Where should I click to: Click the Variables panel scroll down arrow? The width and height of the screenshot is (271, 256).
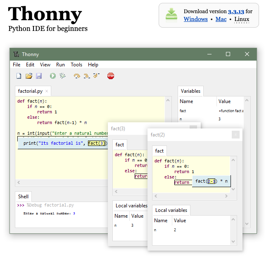point(247,224)
